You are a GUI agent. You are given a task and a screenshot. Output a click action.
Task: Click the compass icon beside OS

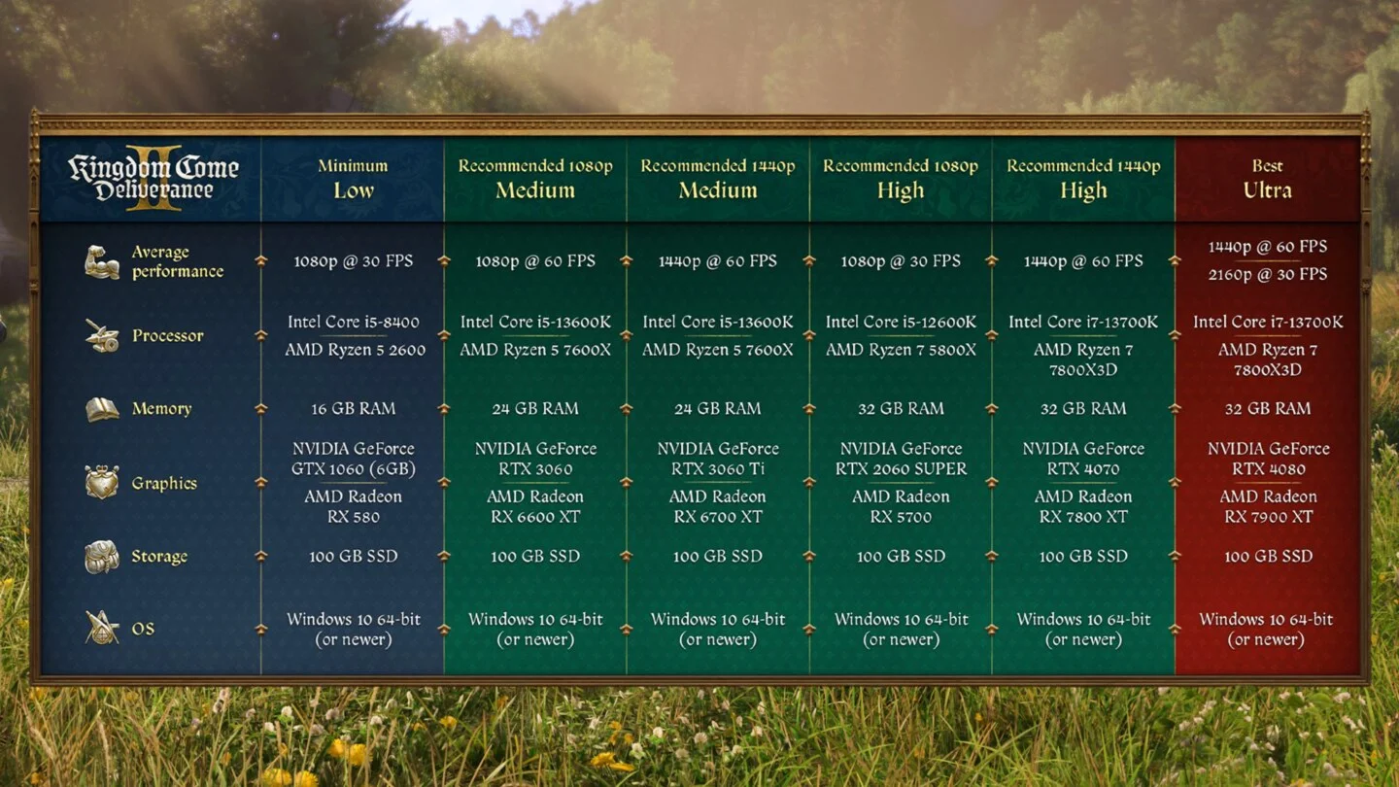pyautogui.click(x=102, y=629)
